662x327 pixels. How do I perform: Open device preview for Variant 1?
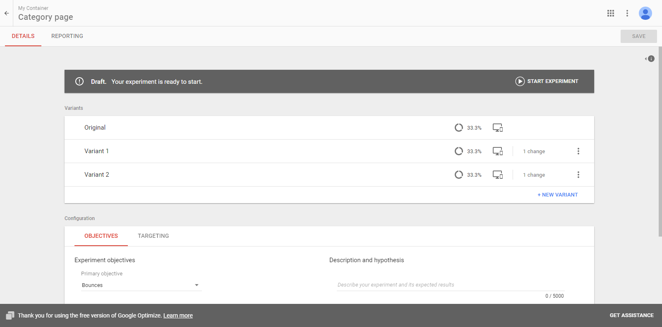point(498,151)
